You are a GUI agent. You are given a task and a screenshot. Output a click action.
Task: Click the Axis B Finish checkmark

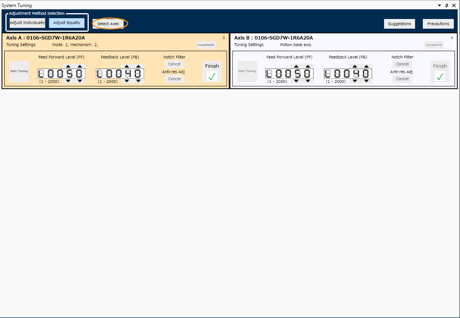click(440, 76)
